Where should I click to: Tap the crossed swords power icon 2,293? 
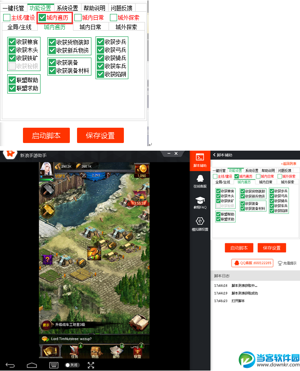(x=84, y=175)
